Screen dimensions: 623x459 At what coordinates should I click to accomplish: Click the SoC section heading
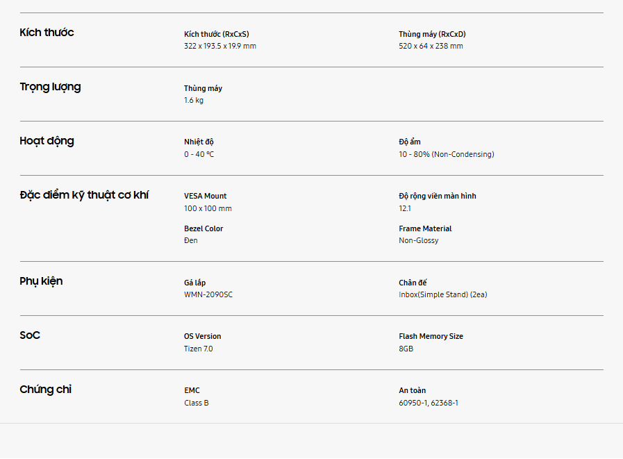tap(30, 335)
